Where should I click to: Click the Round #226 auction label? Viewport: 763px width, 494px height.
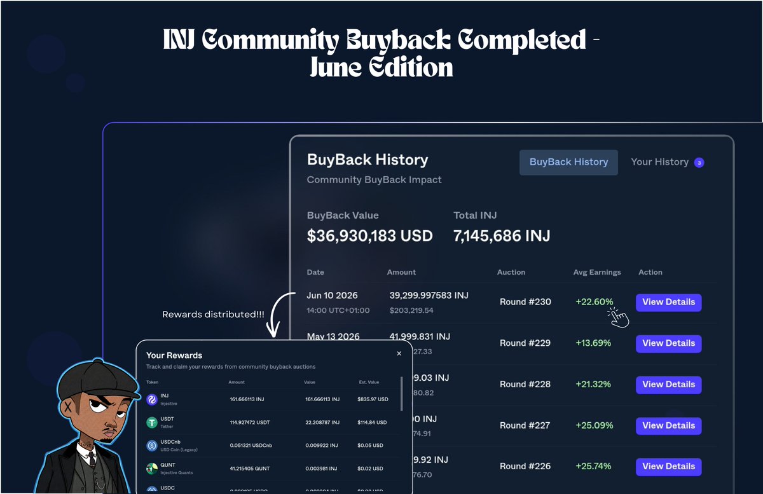(525, 467)
